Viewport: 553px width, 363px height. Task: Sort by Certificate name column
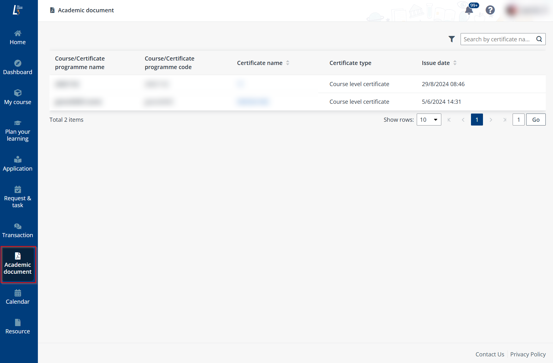pyautogui.click(x=287, y=63)
